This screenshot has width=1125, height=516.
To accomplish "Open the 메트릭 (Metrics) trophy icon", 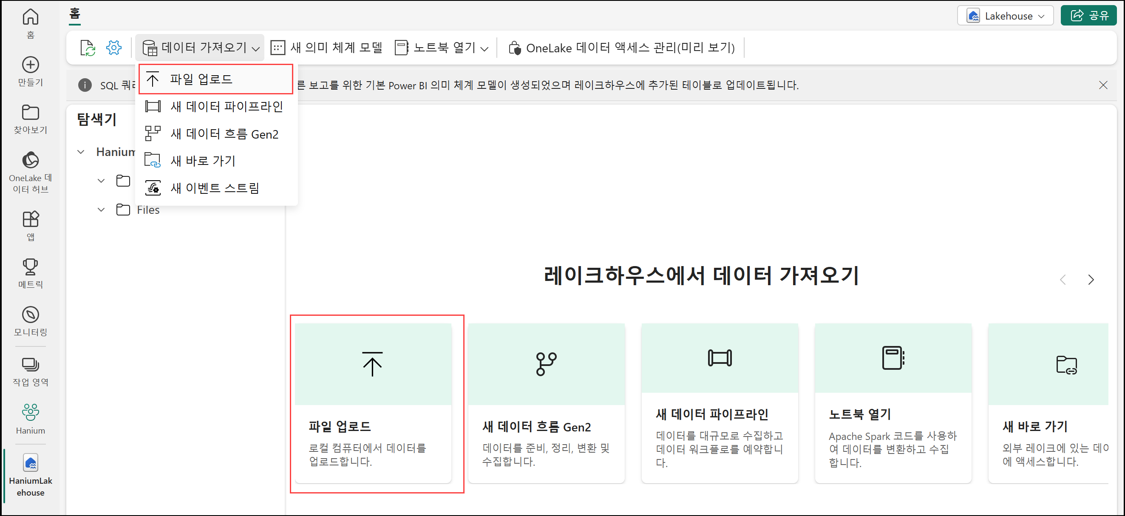I will [30, 267].
